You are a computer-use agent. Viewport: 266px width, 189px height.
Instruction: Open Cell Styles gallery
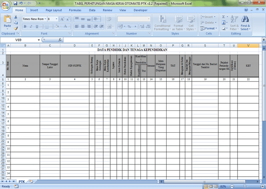pyautogui.click(x=191, y=23)
